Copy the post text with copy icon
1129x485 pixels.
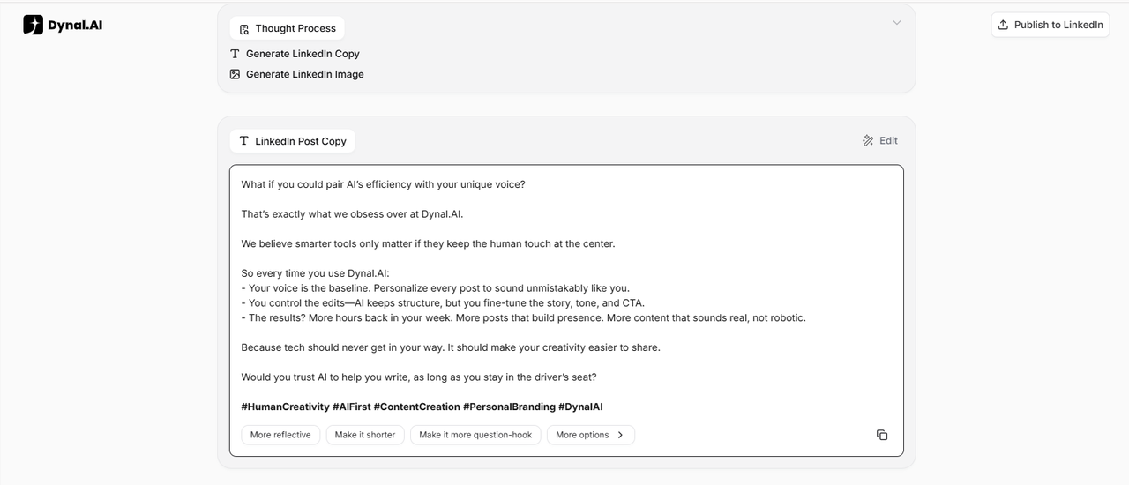tap(882, 435)
